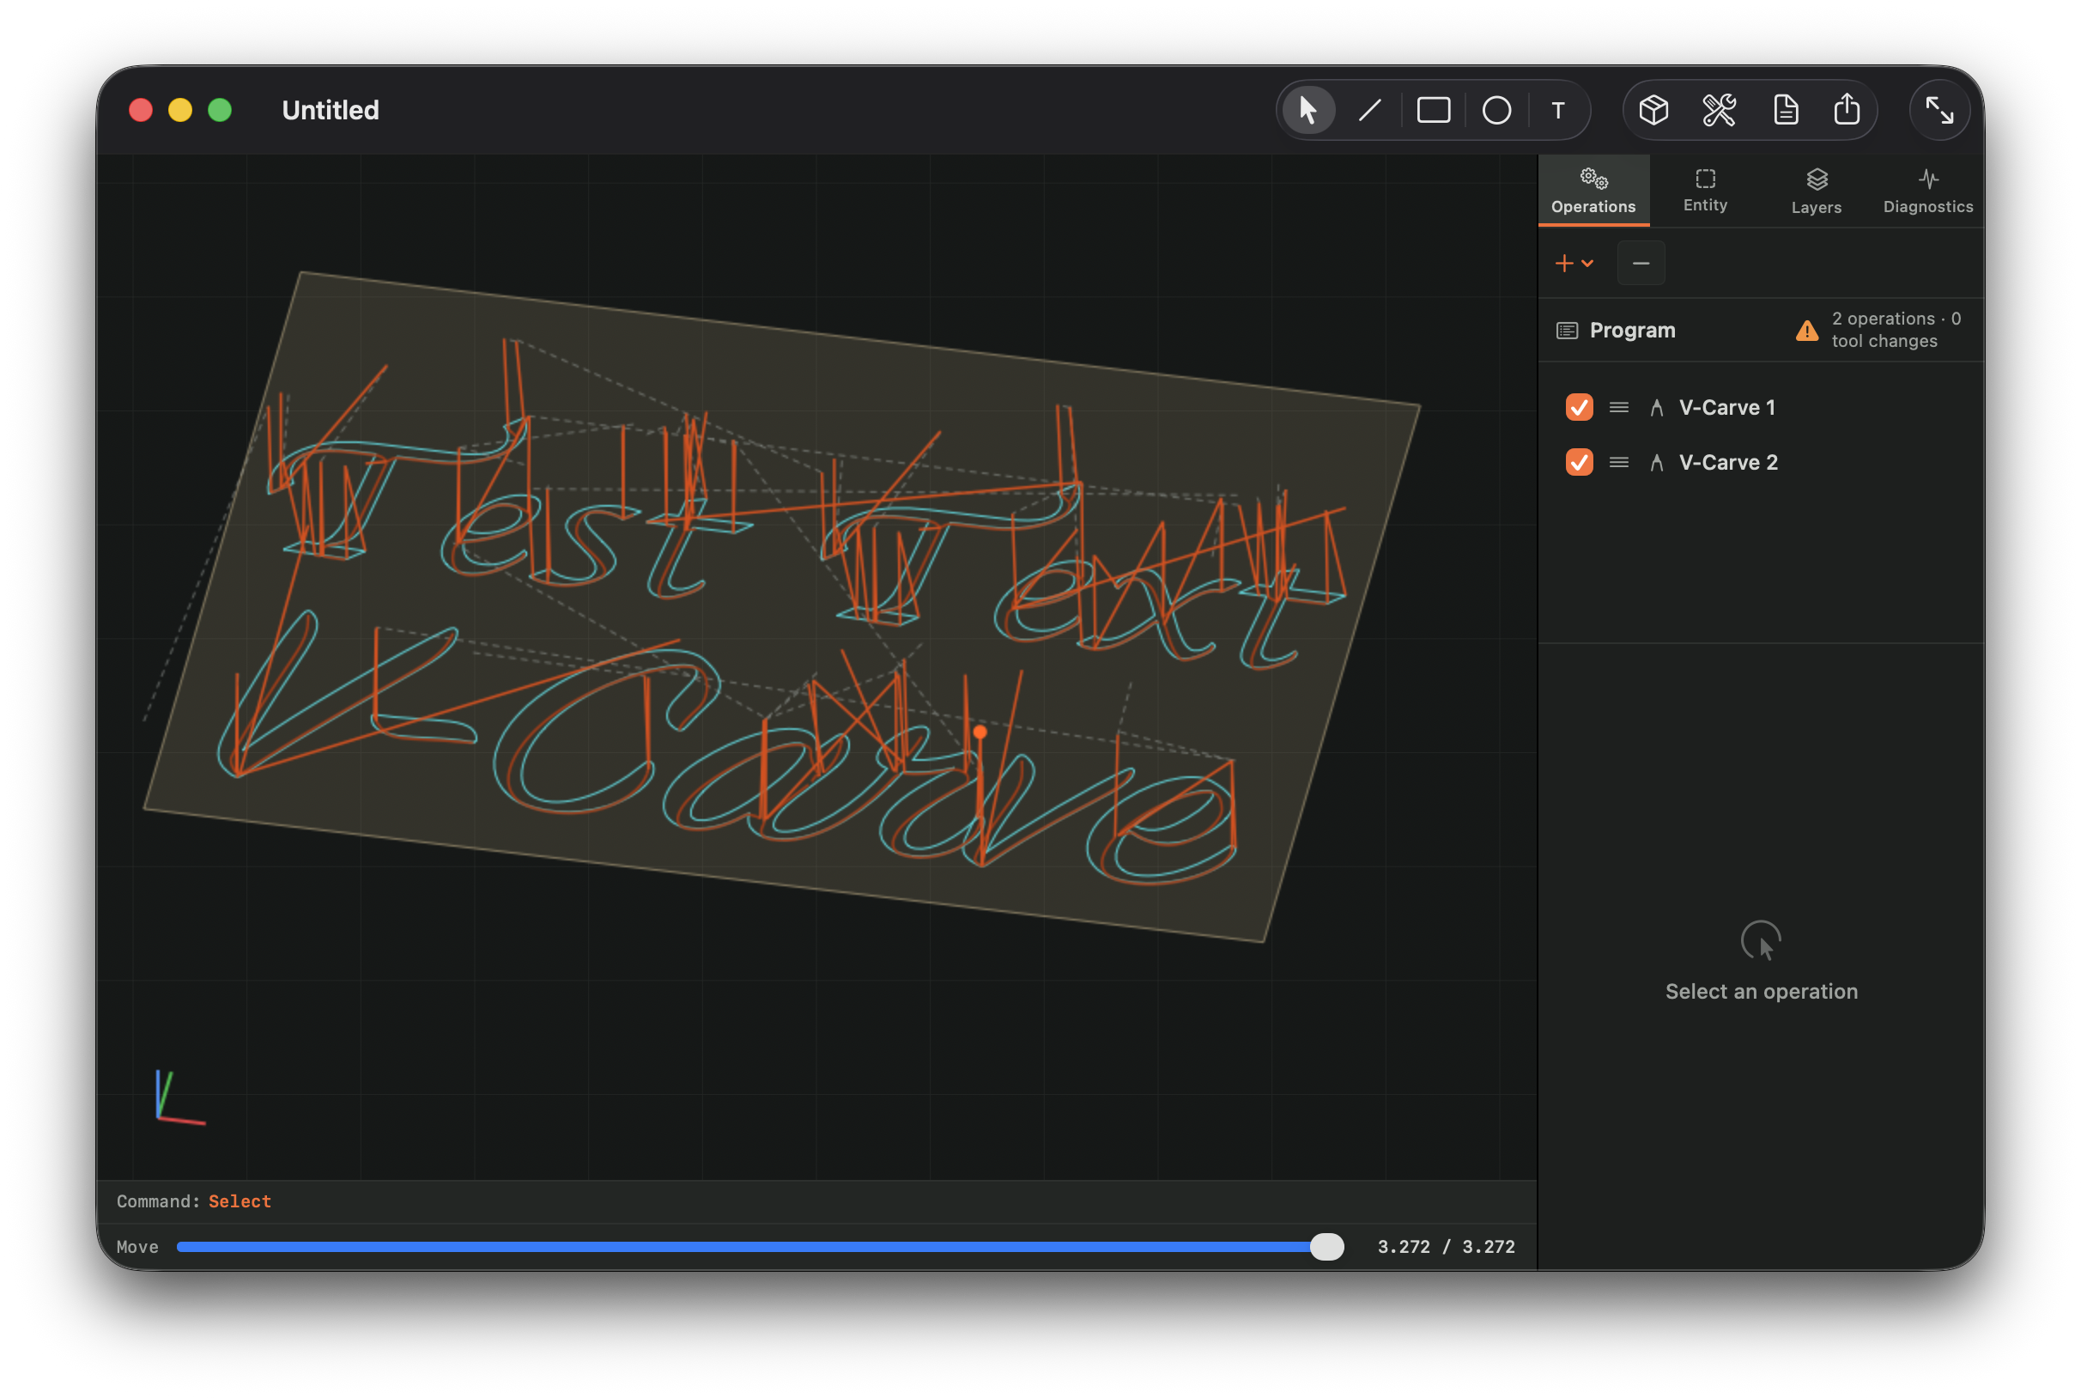Open the Diagnostics tab
The width and height of the screenshot is (2081, 1398).
tap(1927, 190)
